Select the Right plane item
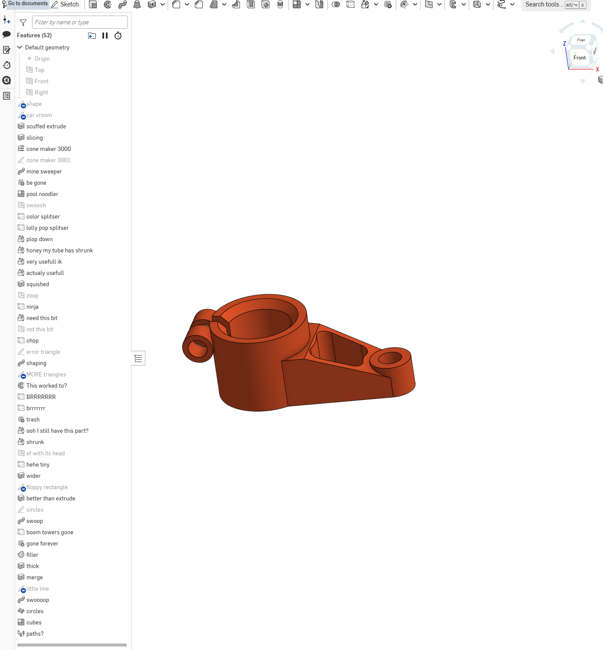Image resolution: width=603 pixels, height=650 pixels. 41,92
